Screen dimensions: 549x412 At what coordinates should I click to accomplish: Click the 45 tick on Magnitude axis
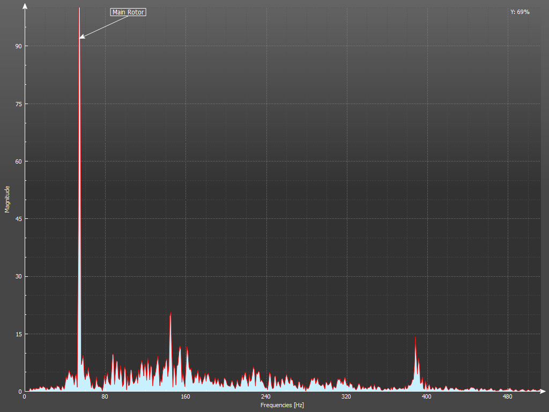tap(18, 219)
